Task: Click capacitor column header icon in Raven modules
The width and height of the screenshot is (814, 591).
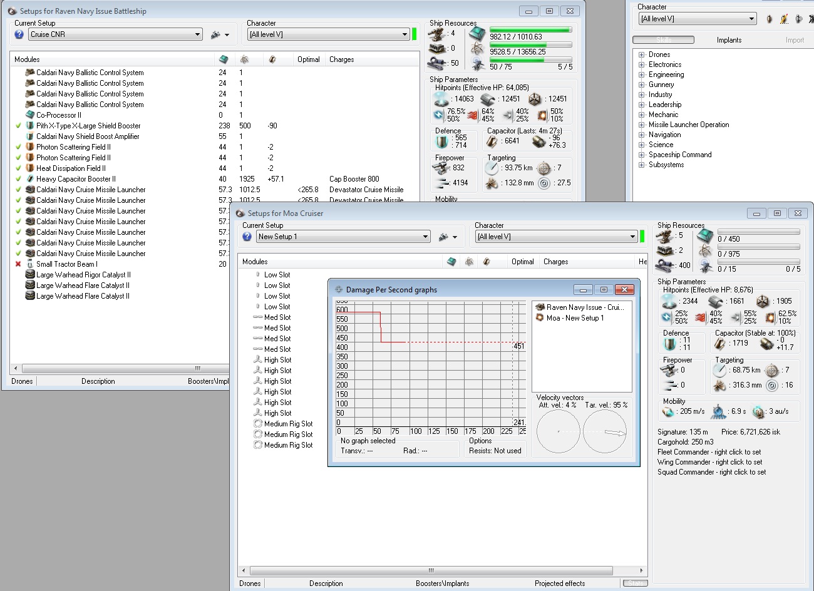Action: tap(272, 59)
